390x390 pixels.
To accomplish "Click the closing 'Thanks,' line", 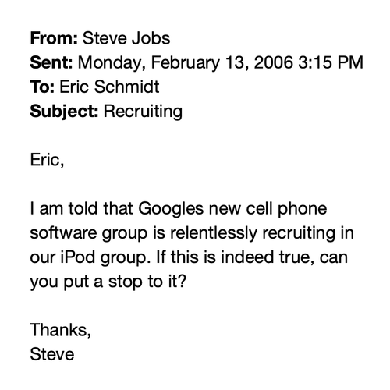I will click(x=61, y=330).
